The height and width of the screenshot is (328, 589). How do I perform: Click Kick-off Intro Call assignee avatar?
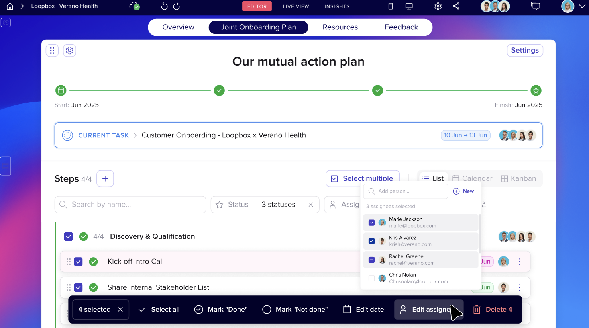point(504,262)
